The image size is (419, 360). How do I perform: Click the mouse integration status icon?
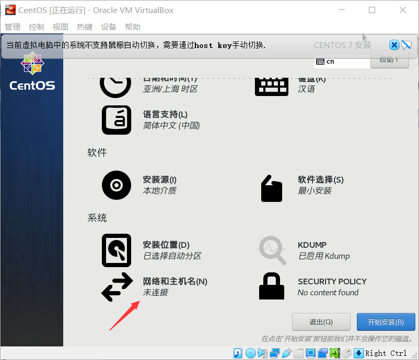pyautogui.click(x=347, y=353)
